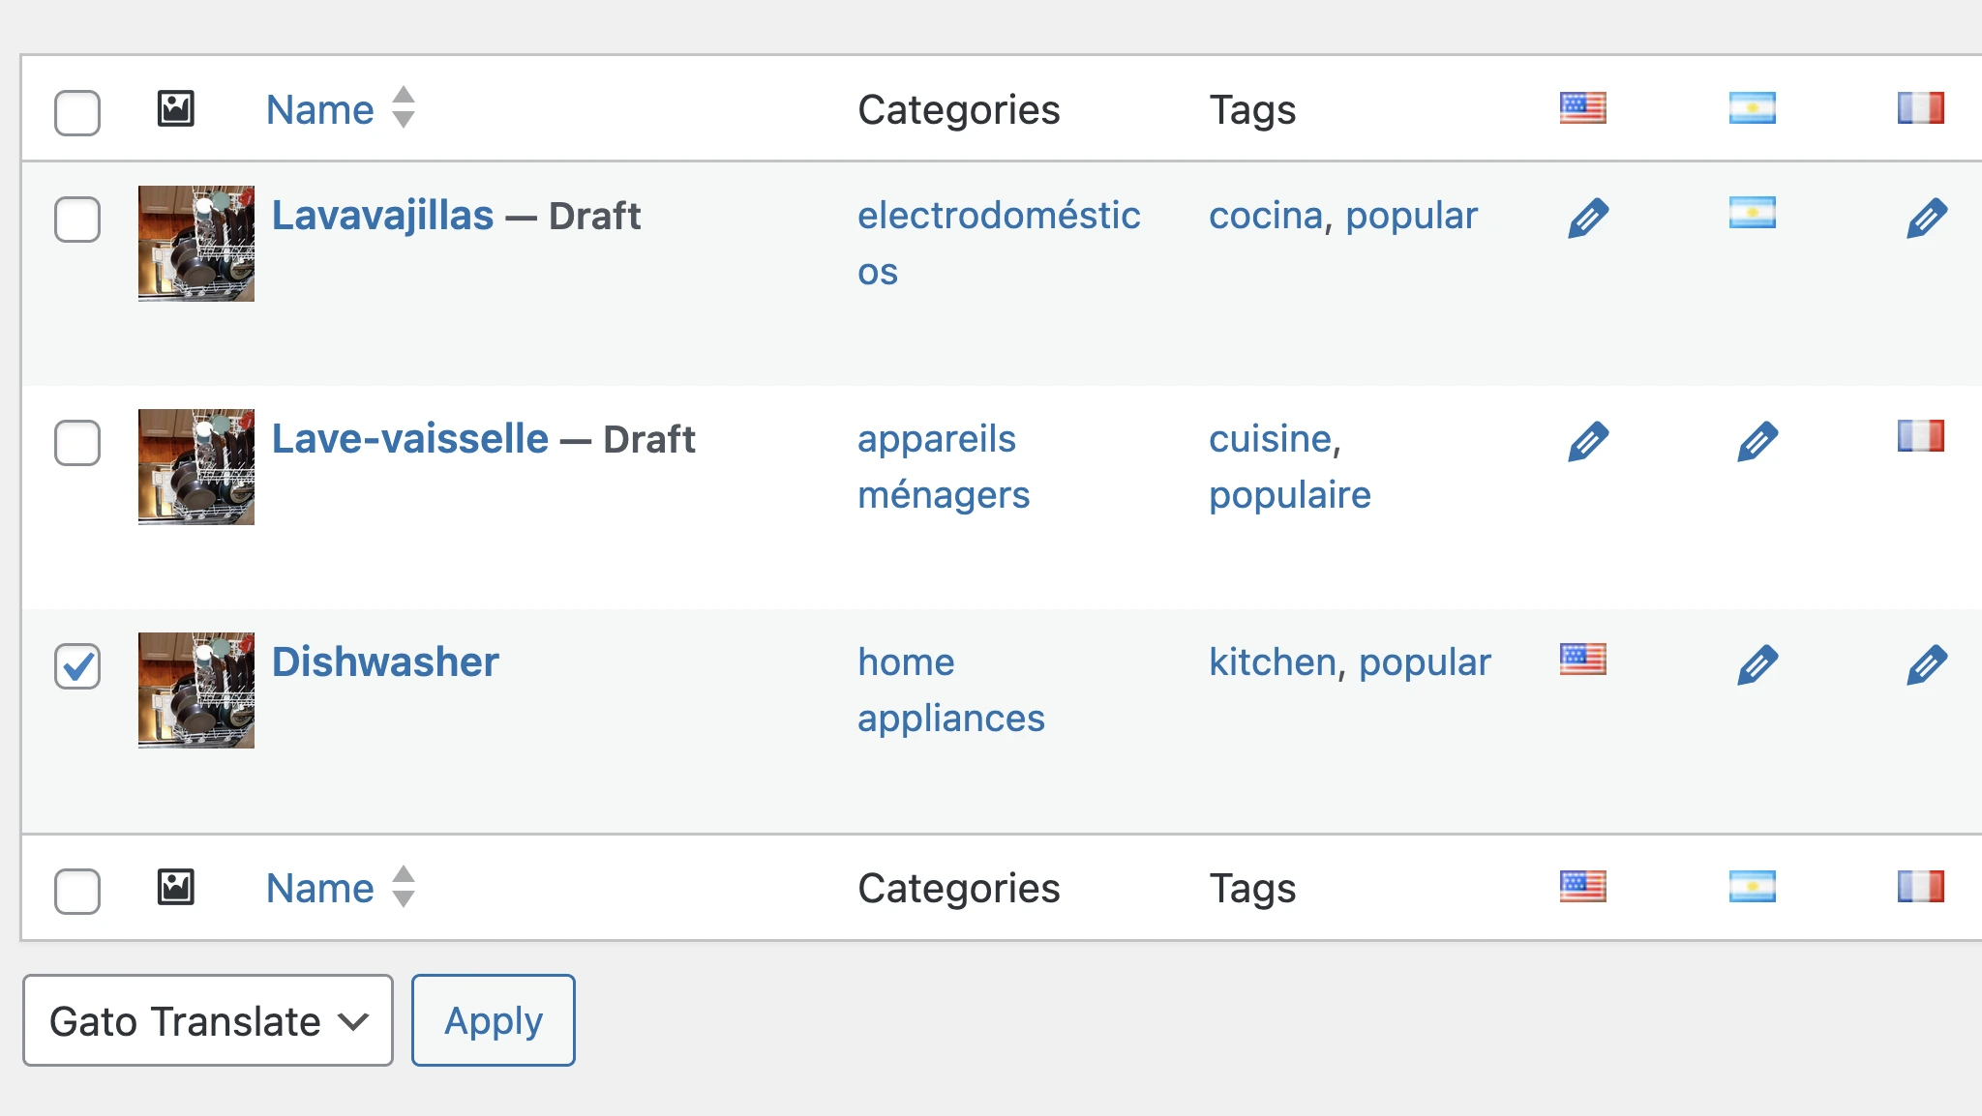Check the Lavavajillas row checkbox
Screen dimensions: 1982x1116
click(x=77, y=219)
